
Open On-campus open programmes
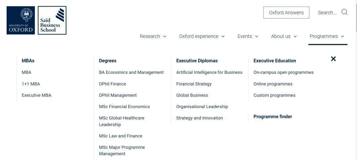click(x=284, y=72)
